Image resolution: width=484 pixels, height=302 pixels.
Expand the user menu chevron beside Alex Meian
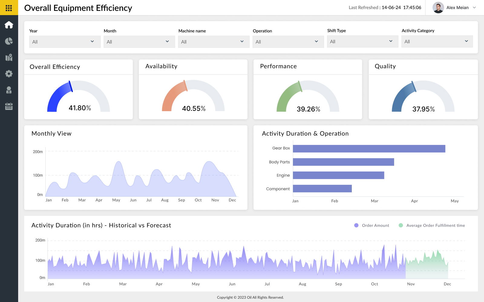[x=474, y=8]
